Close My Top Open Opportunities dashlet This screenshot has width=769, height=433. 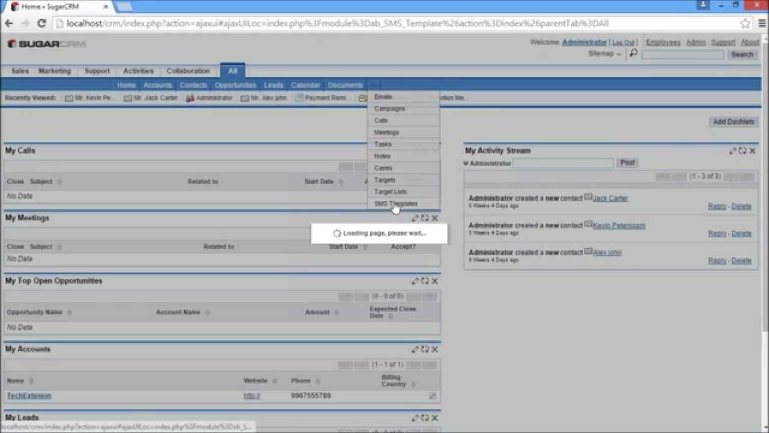pos(435,281)
